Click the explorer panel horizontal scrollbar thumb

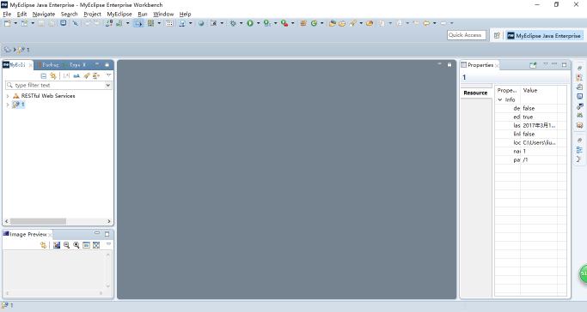coord(38,221)
